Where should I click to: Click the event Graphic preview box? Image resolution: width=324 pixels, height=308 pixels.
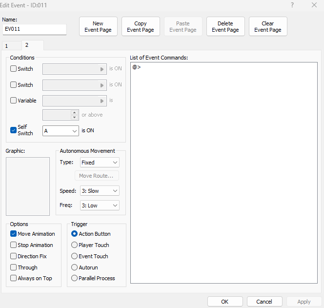(28, 186)
